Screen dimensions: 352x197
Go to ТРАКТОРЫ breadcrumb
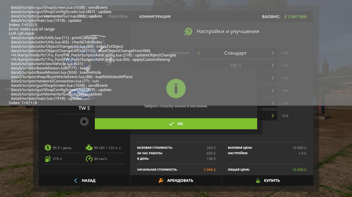tap(118, 16)
